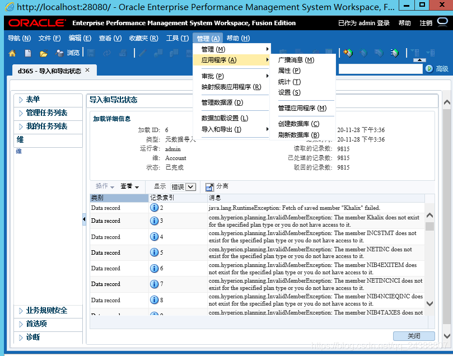Choose 管理数据源 (D) menu entry
Screen dimensions: 453x356
[231, 102]
